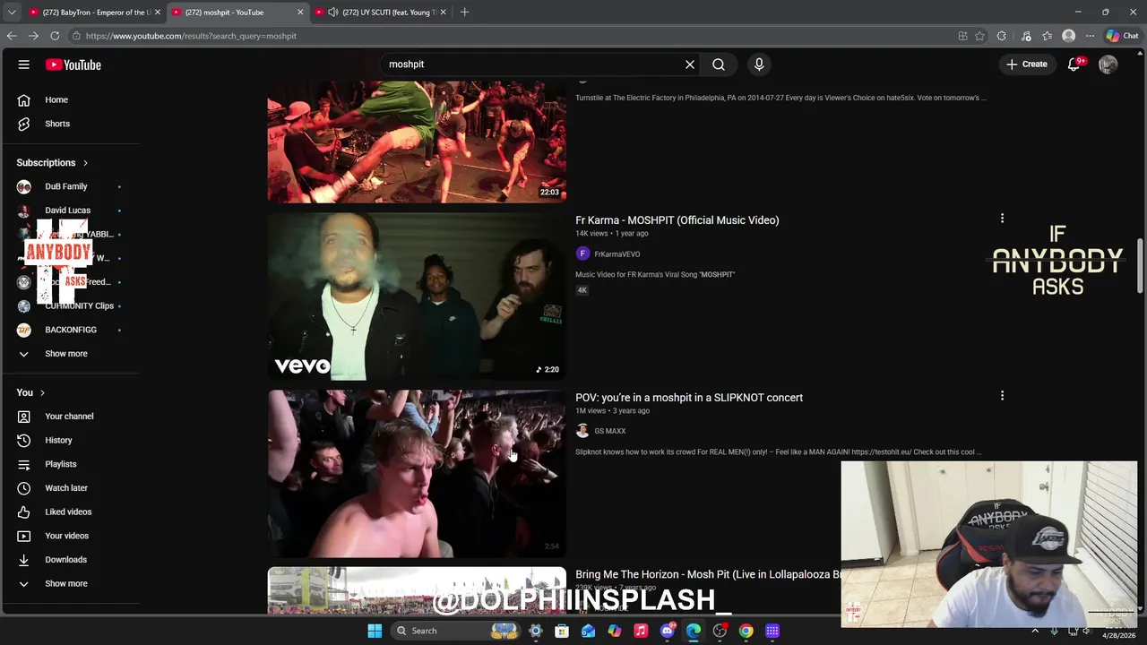
Task: Expand the Subscriptions section chevron
Action: (x=85, y=163)
